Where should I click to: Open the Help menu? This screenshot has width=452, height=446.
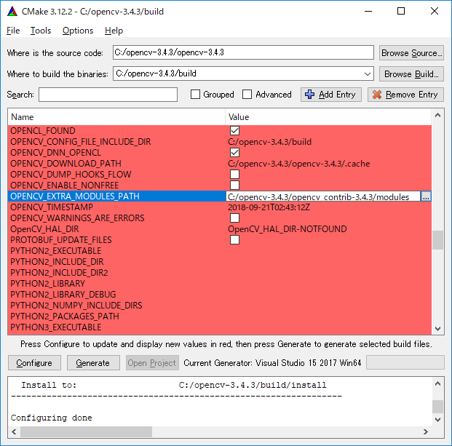click(114, 31)
